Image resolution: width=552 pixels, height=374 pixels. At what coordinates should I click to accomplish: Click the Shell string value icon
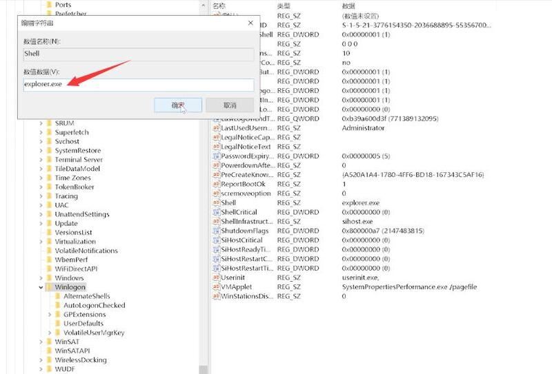(216, 203)
